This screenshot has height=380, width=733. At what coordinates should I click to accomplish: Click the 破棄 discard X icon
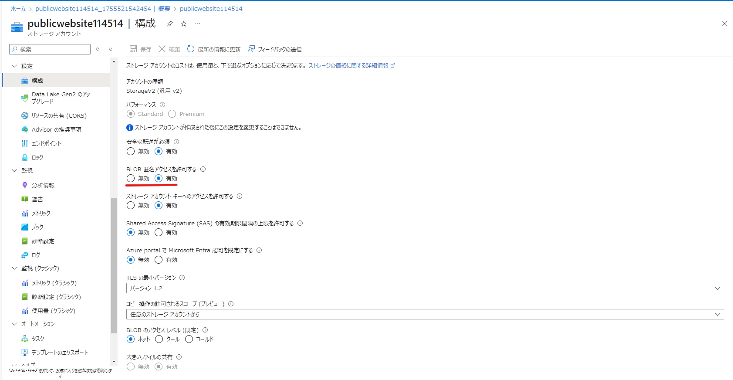pos(162,49)
